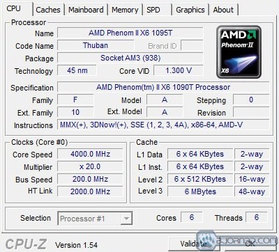Click the CPU-Z logo text
The width and height of the screenshot is (279, 252).
pyautogui.click(x=26, y=244)
